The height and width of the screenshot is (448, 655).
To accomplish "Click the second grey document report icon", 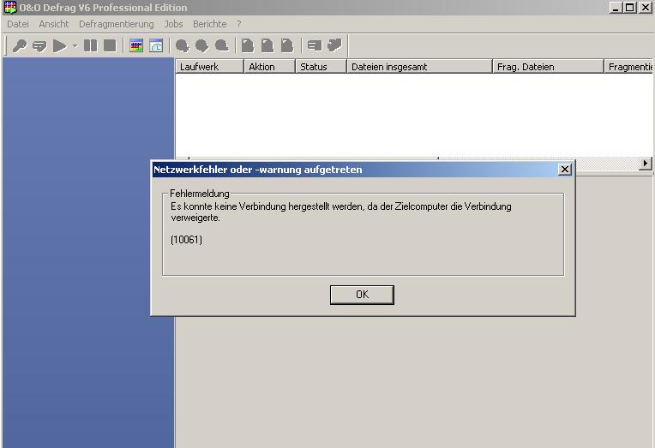I will click(x=267, y=45).
